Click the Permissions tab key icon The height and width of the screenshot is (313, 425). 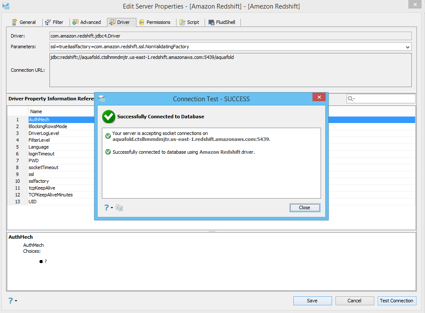(x=142, y=22)
